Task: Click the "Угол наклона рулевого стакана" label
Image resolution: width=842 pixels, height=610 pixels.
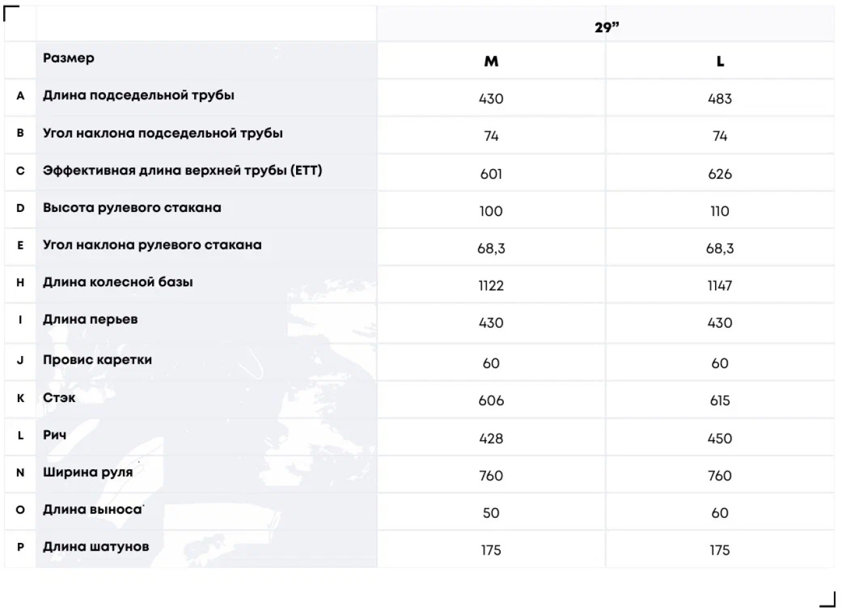Action: [x=153, y=245]
